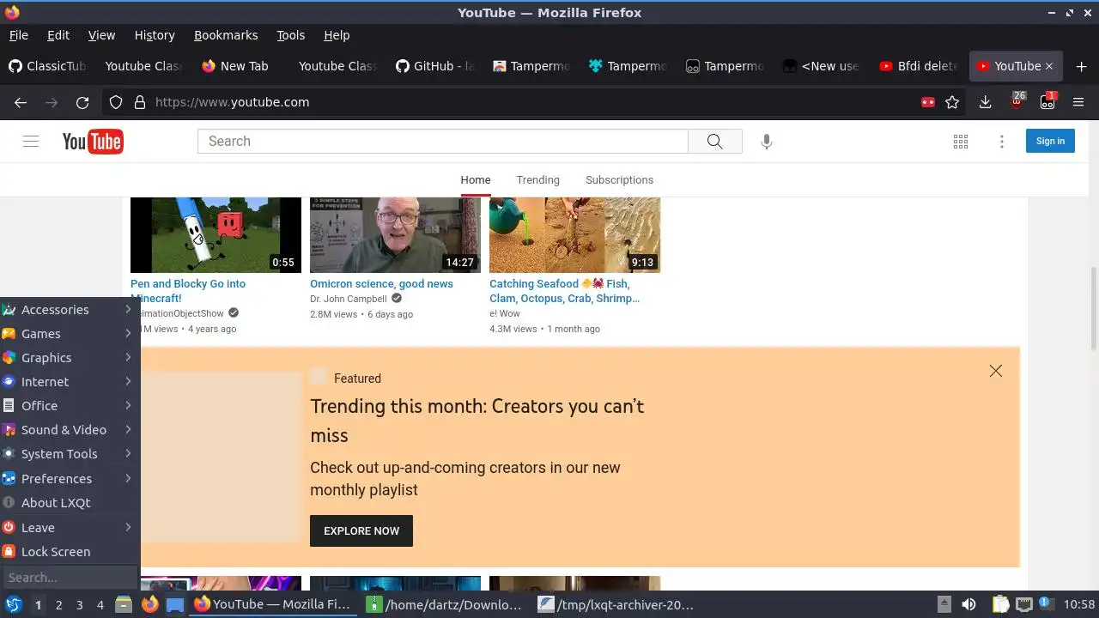Click the red Tampermonkey icon in address bar
1099x618 pixels.
click(927, 102)
